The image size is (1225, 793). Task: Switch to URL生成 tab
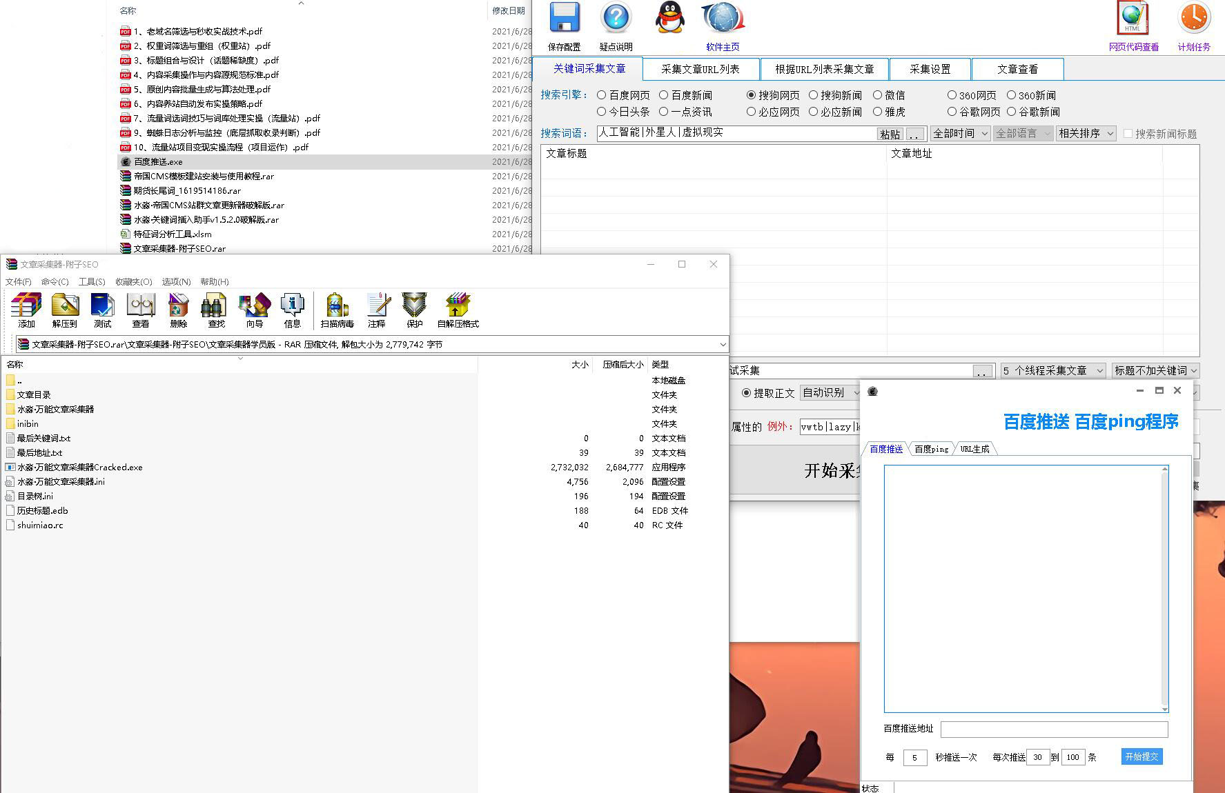tap(975, 449)
